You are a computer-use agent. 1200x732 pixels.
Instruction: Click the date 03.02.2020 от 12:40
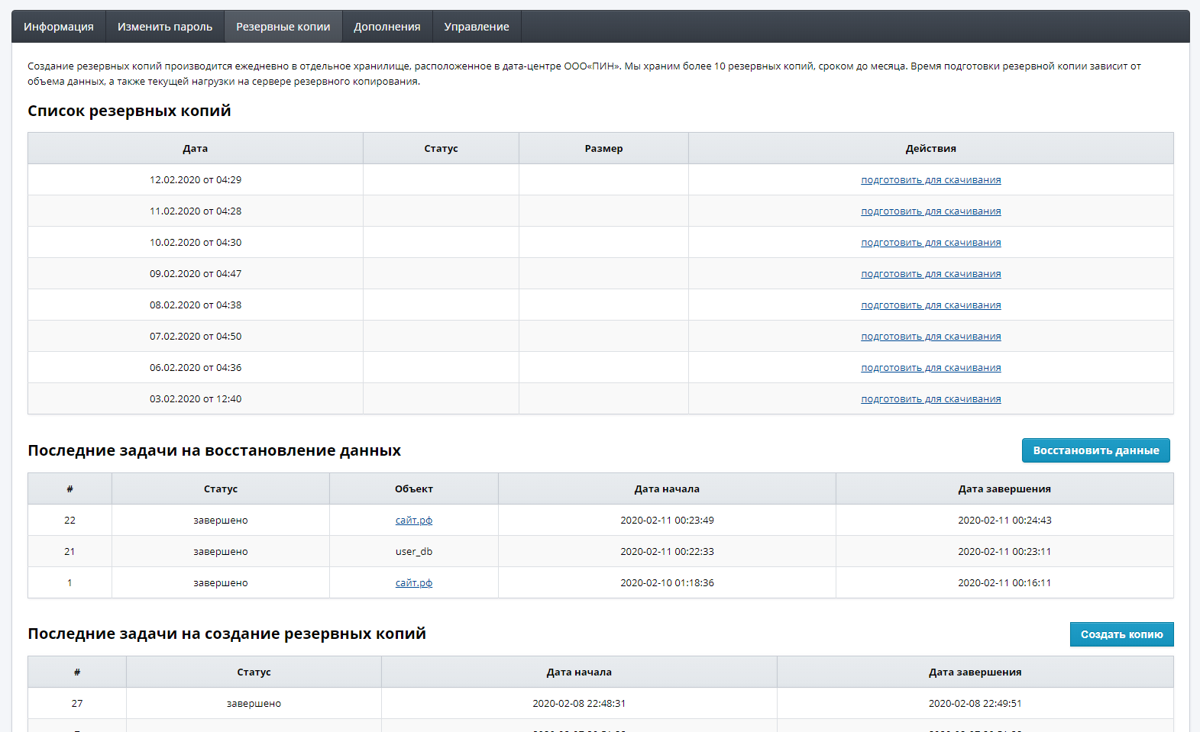[196, 399]
